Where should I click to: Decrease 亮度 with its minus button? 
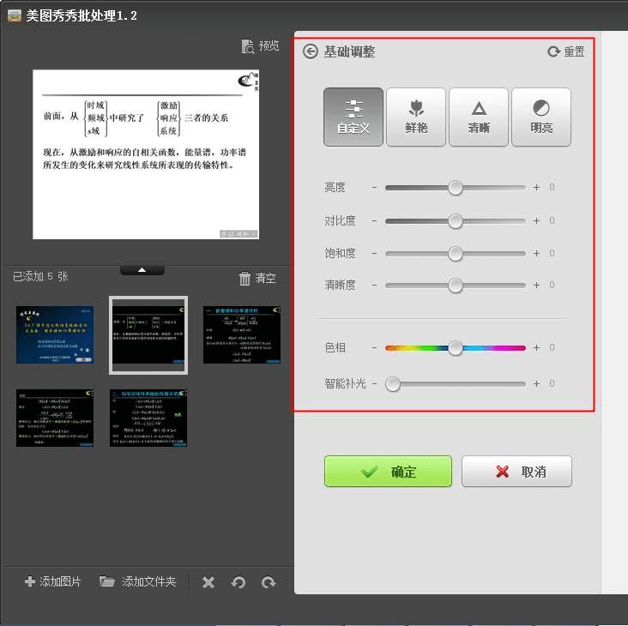click(374, 187)
